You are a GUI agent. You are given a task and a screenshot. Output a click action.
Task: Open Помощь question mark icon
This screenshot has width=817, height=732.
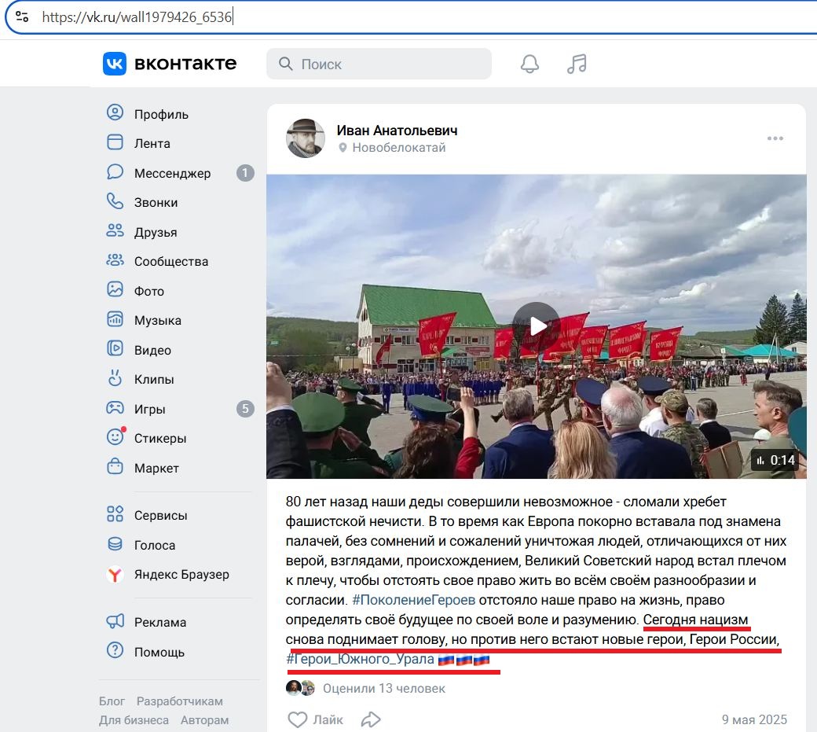(115, 650)
